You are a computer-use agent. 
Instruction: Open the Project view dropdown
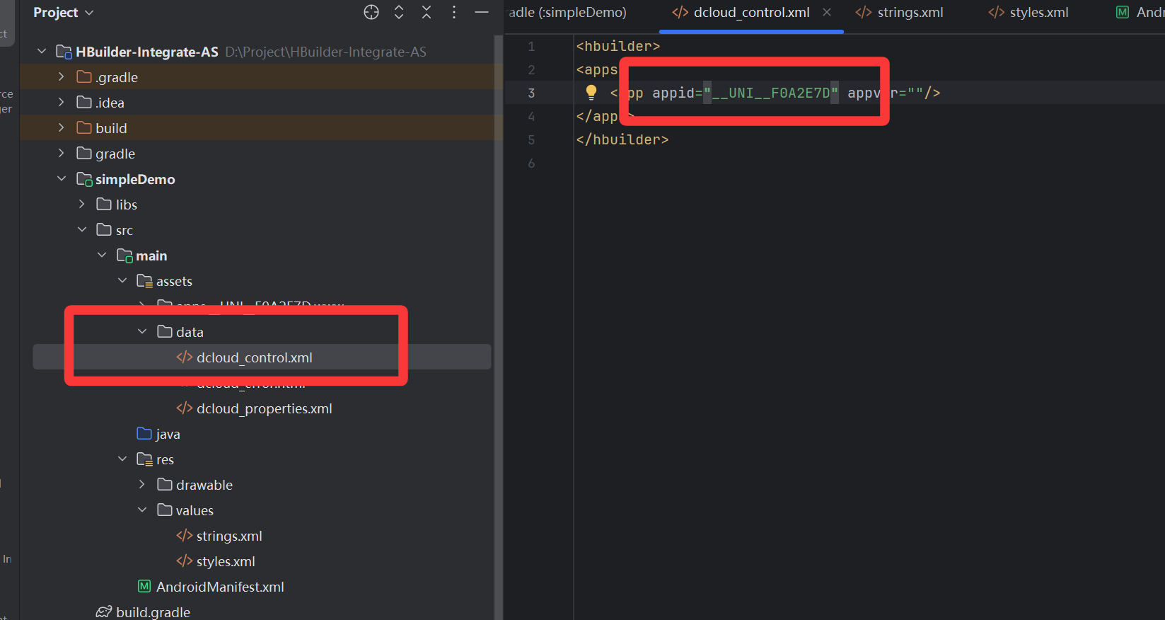click(64, 13)
